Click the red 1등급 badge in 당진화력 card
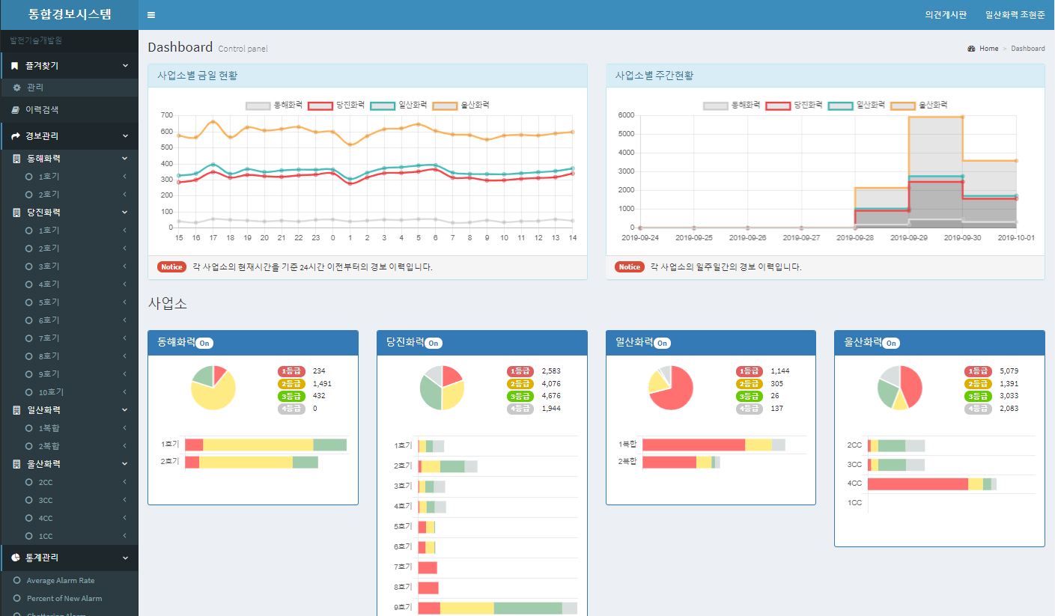This screenshot has height=616, width=1055. (x=520, y=371)
